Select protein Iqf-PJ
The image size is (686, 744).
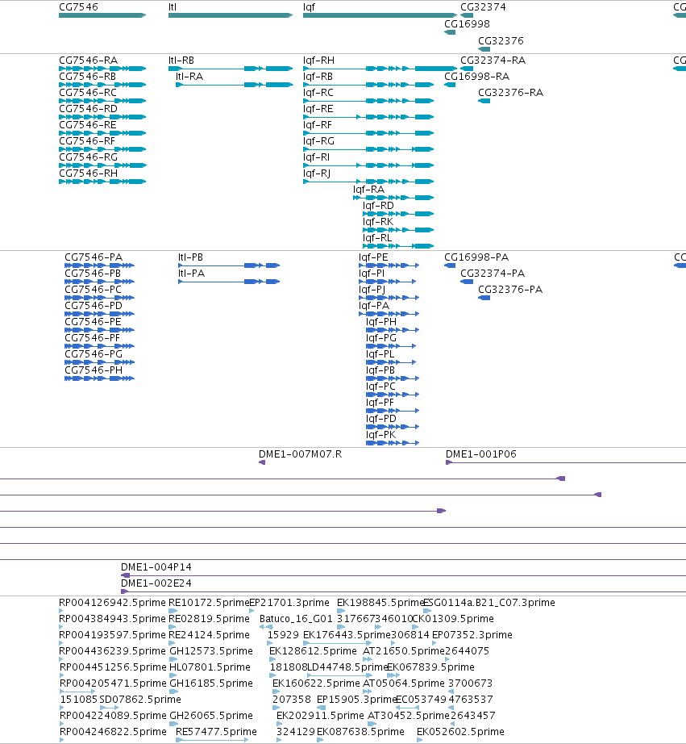[389, 298]
